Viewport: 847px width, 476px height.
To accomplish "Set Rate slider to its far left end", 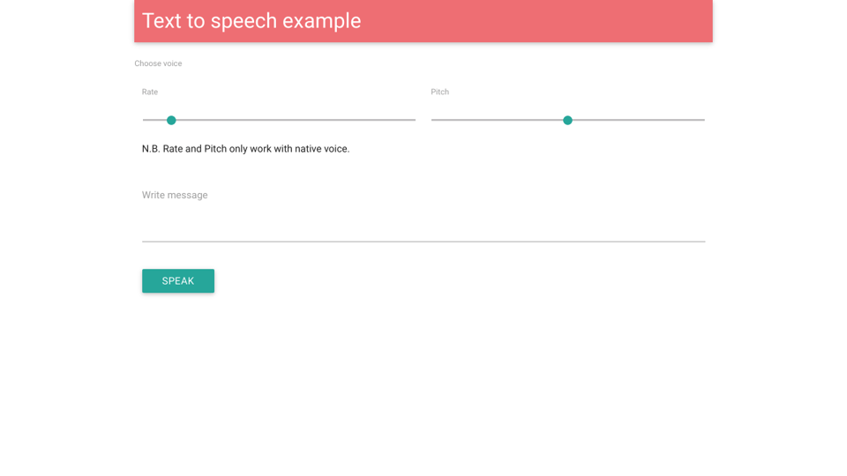I will [x=144, y=120].
